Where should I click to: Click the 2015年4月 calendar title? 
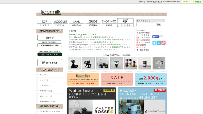coord(141,30)
